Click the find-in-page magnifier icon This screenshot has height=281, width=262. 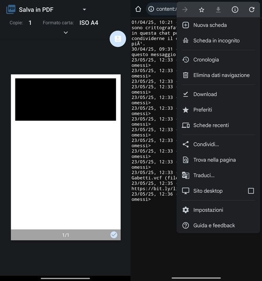[x=186, y=160]
